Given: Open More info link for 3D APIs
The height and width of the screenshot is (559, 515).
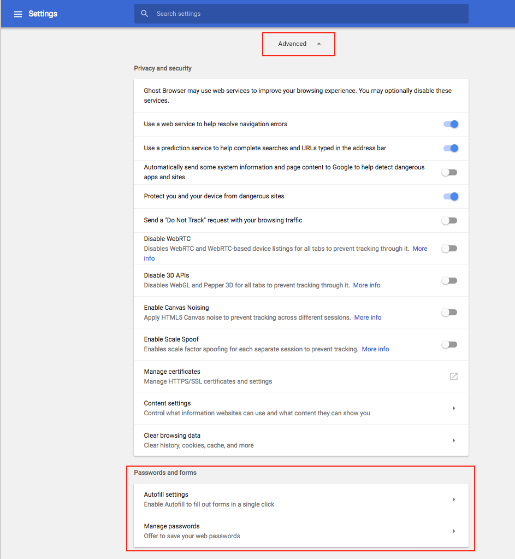Looking at the screenshot, I should click(366, 285).
